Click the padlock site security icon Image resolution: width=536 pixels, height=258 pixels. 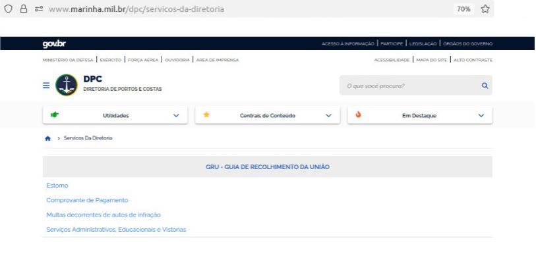(x=24, y=9)
